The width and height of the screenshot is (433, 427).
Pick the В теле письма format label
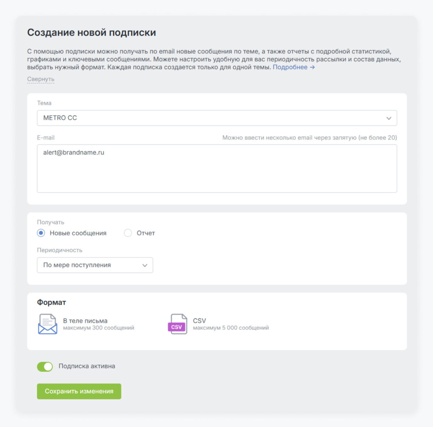(85, 321)
